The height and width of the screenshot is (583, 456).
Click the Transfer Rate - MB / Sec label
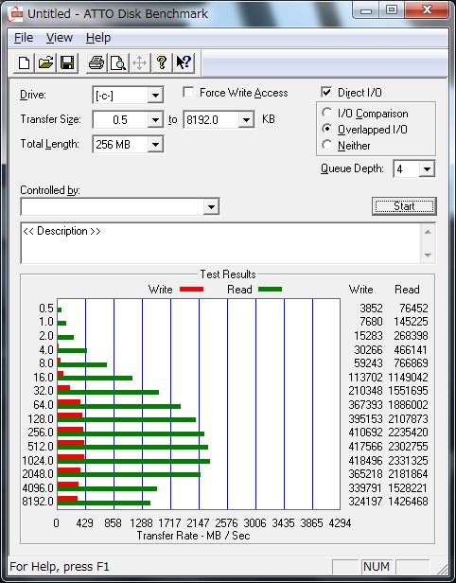click(193, 536)
